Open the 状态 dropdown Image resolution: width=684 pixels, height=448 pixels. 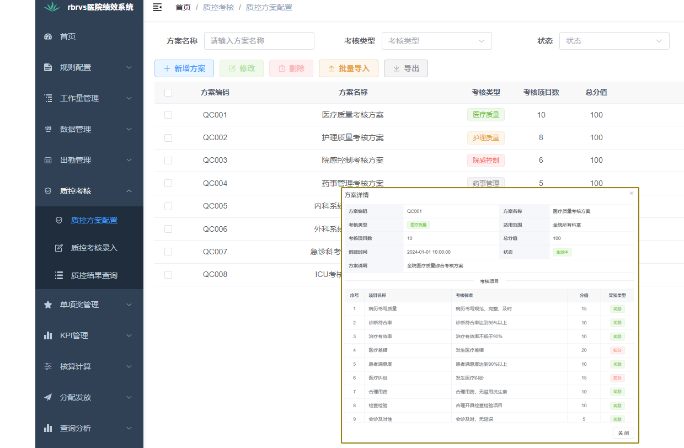tap(614, 40)
